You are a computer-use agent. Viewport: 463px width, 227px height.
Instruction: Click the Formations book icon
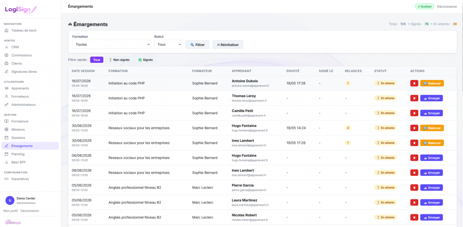[x=6, y=121]
